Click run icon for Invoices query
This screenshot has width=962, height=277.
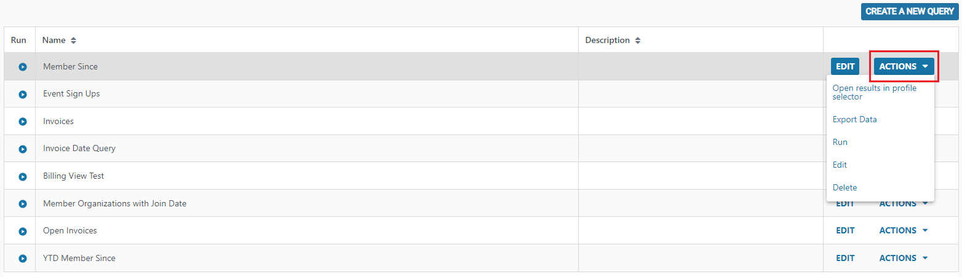23,122
